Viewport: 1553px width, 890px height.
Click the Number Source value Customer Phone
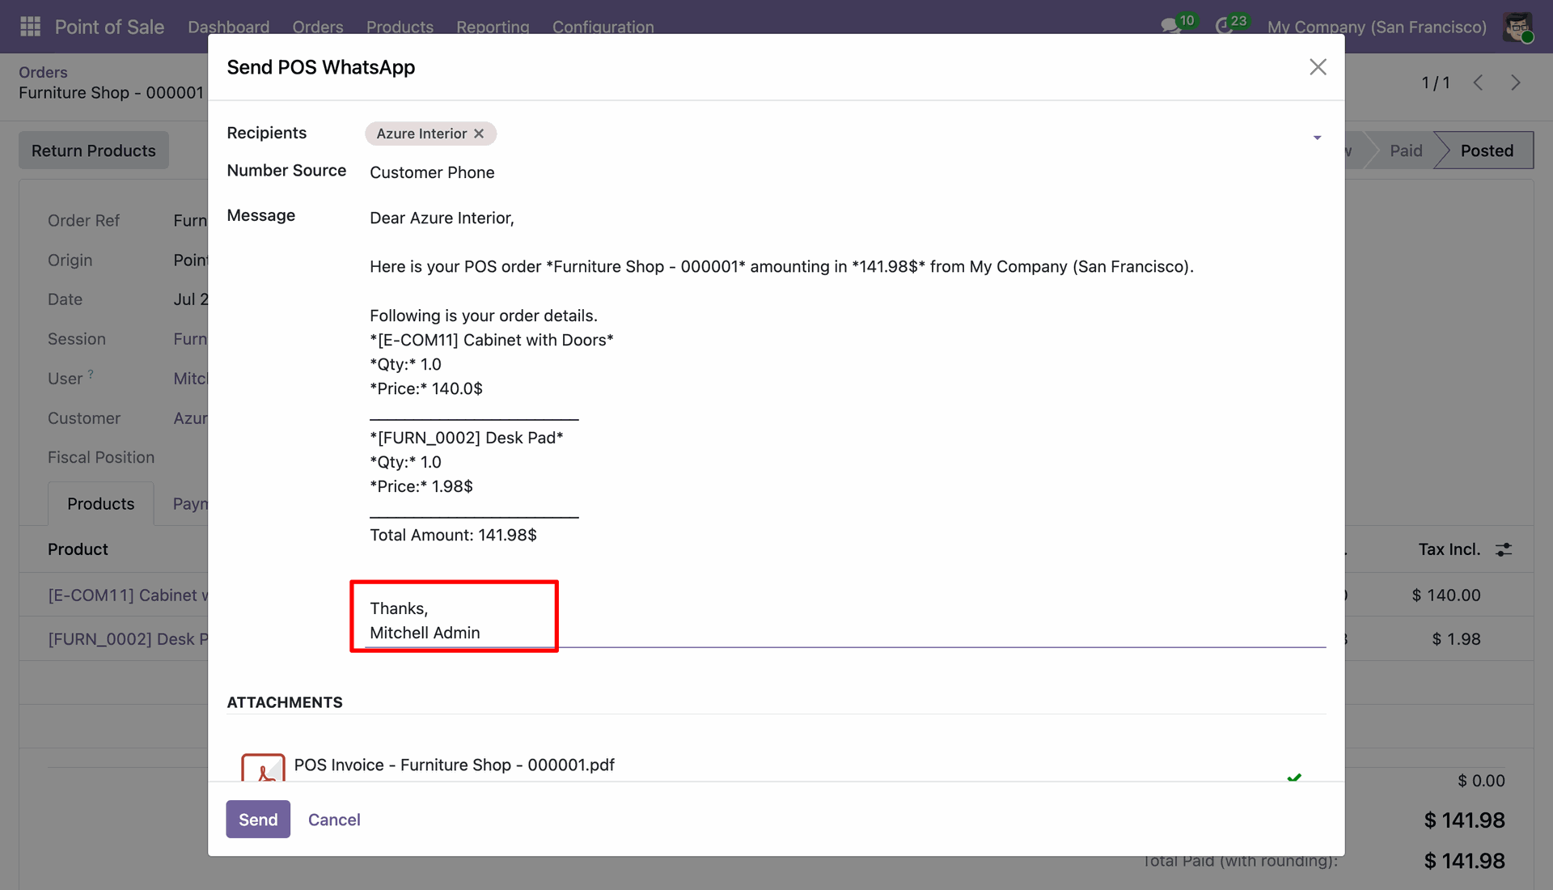tap(432, 172)
